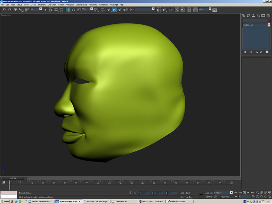This screenshot has height=204, width=272.
Task: Click the Set Keys key icon
Action: click(x=201, y=194)
